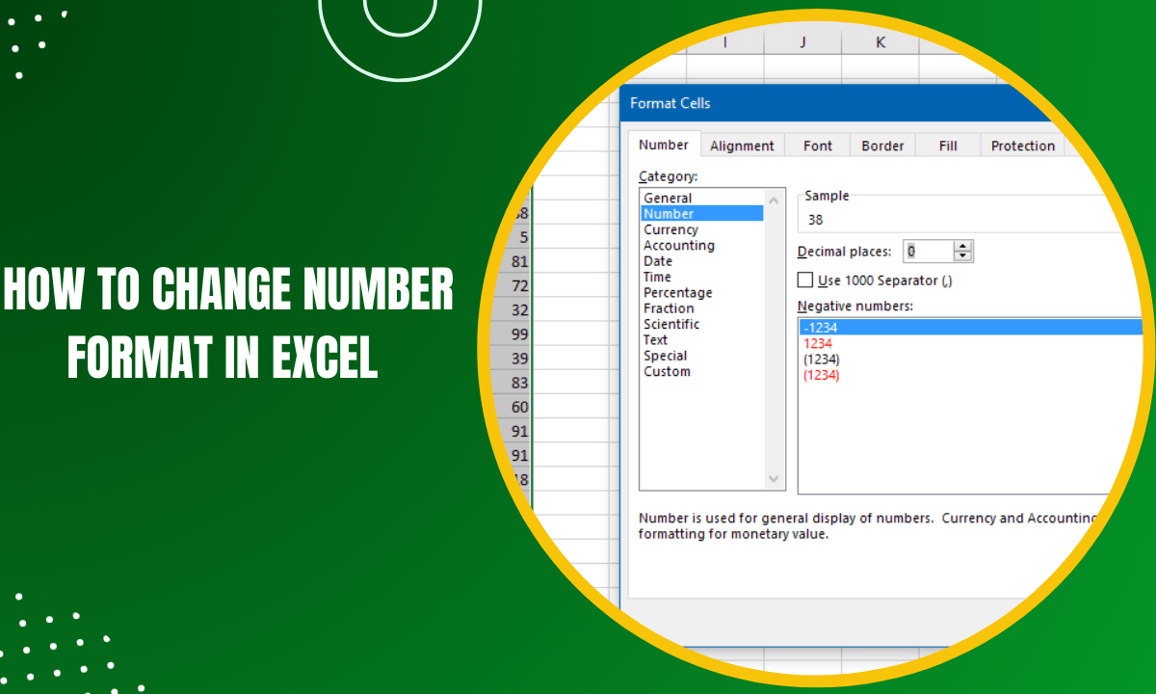This screenshot has height=694, width=1156.
Task: Select the Percentage category
Action: coord(678,292)
